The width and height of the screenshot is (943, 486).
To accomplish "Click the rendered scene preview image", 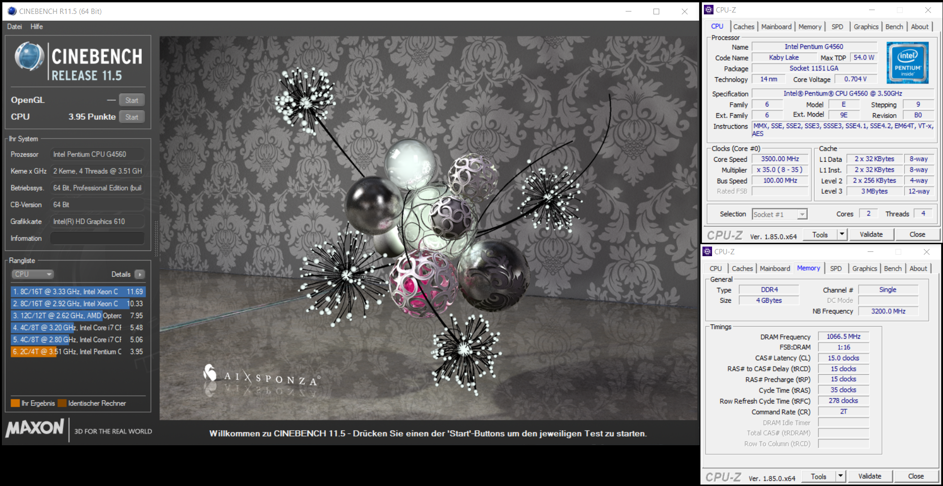I will coord(428,228).
